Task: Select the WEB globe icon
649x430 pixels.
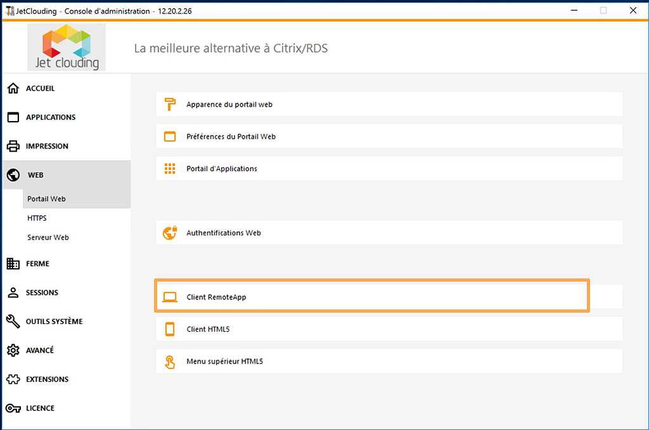Action: (14, 174)
